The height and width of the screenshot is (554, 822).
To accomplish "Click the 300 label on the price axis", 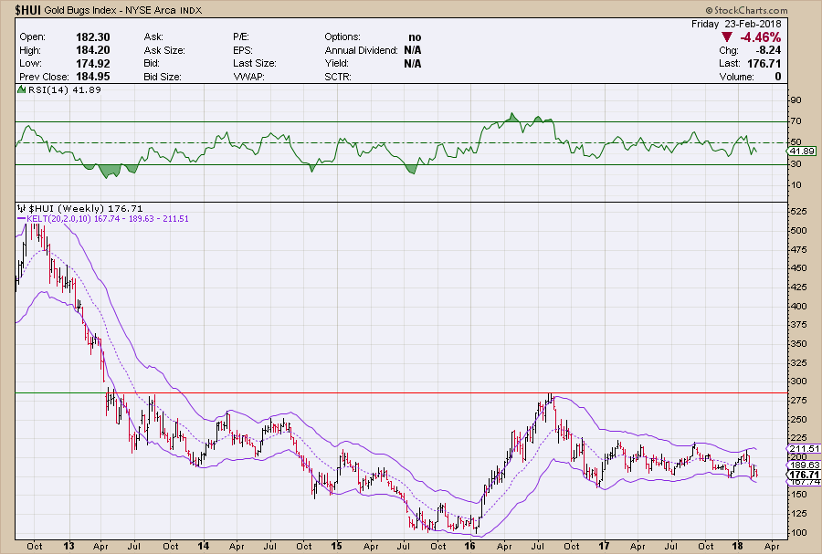I will point(798,382).
